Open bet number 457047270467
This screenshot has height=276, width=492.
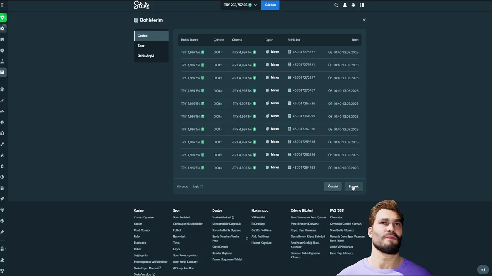pyautogui.click(x=304, y=90)
